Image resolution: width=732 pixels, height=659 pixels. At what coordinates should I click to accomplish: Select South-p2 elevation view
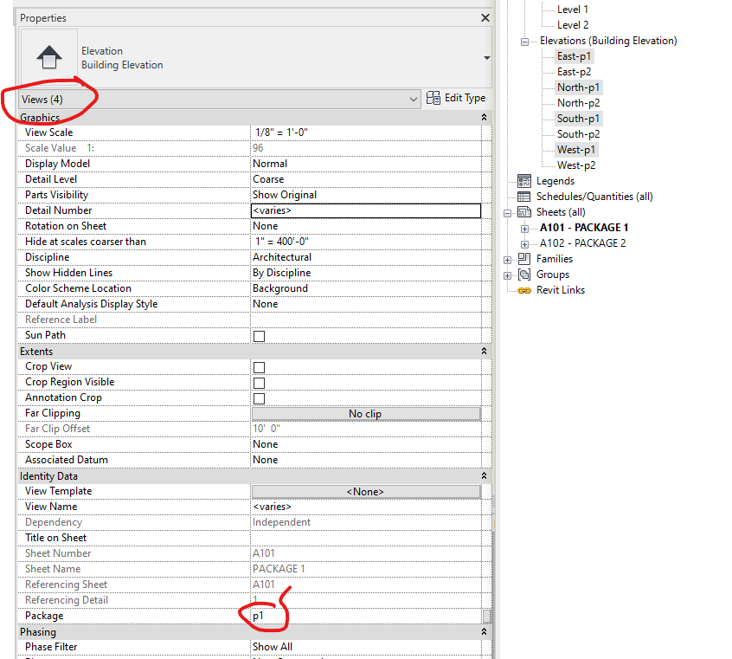[x=578, y=134]
